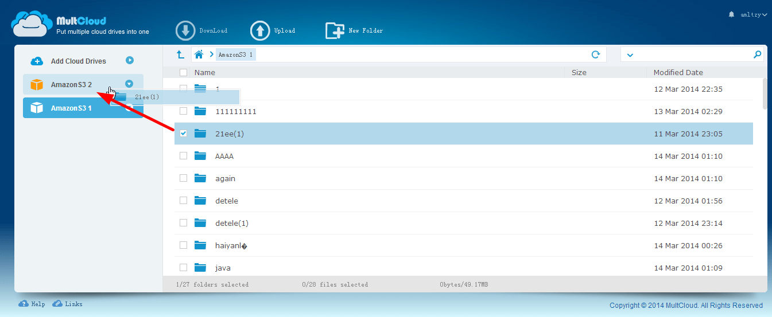This screenshot has height=317, width=772.
Task: Click the 21ee(1) folder icon in list
Action: [x=200, y=133]
